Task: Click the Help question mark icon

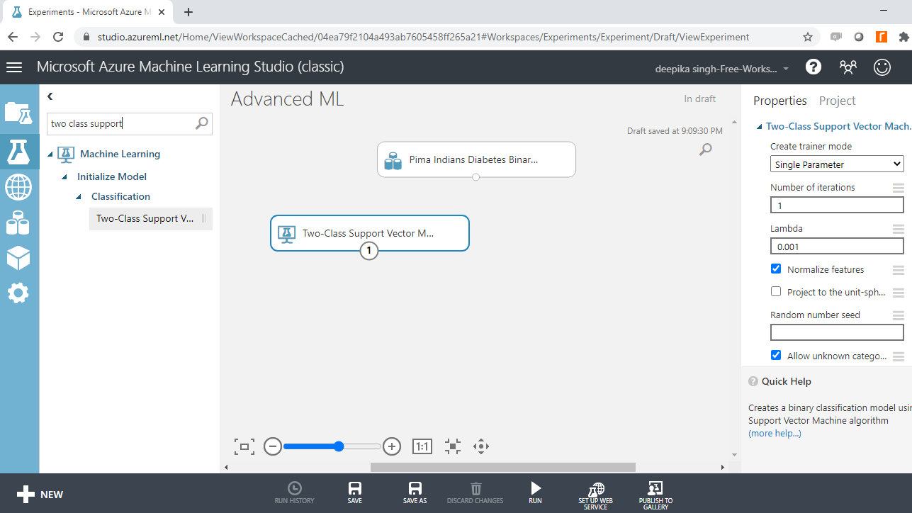Action: coord(814,67)
